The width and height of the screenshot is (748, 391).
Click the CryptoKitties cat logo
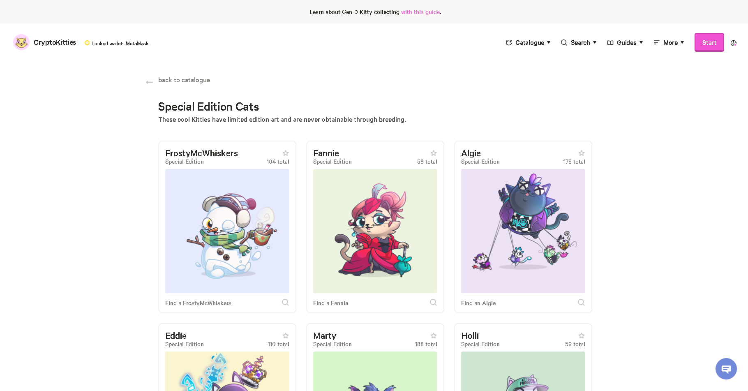(x=21, y=42)
